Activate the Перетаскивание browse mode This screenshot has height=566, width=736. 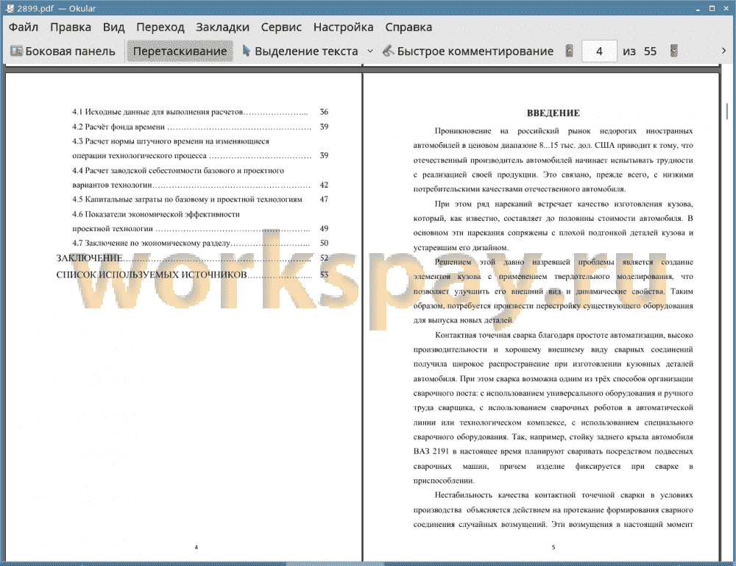pyautogui.click(x=180, y=52)
